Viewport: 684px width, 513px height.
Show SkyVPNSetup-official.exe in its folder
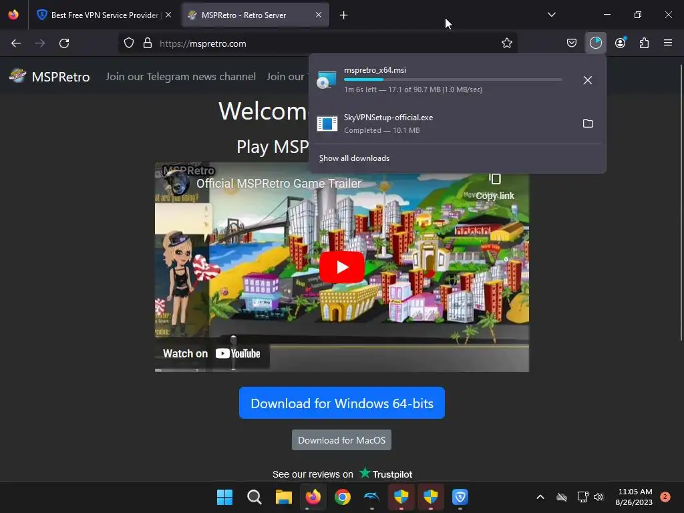[x=588, y=124]
